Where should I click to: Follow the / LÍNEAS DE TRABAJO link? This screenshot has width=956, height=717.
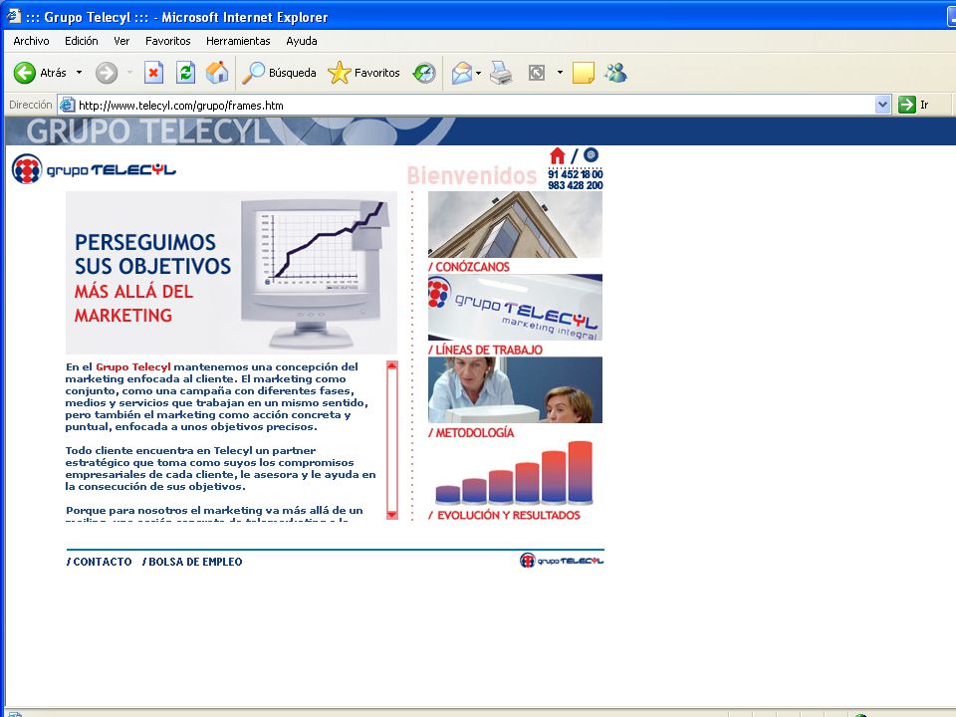485,350
